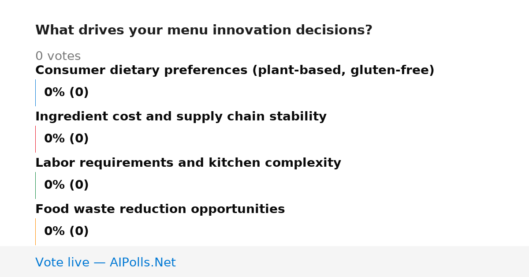Click 0% (0) under dietary preferences
529x277 pixels.
66,93
